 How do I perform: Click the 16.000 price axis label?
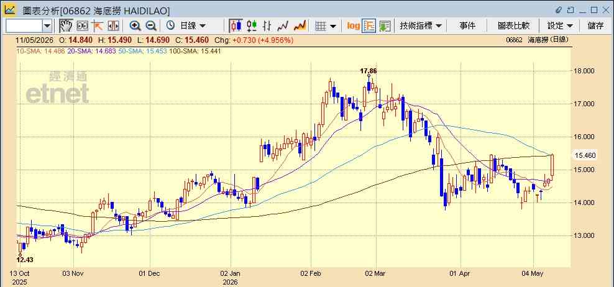pos(585,137)
